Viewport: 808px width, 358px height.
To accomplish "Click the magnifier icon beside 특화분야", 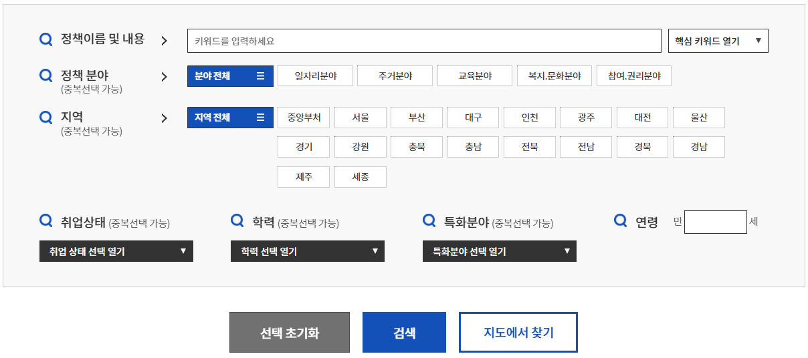I will point(429,221).
